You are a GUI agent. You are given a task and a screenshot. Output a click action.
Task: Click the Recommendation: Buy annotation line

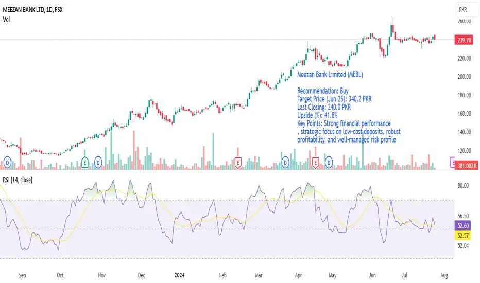(322, 91)
